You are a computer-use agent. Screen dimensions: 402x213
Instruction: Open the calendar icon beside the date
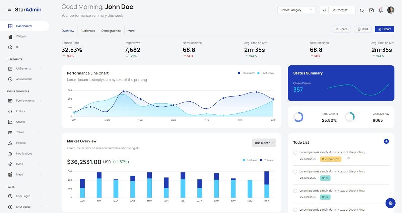coord(324,10)
